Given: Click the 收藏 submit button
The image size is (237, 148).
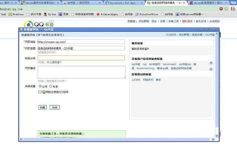Looking at the screenshot, I should 42,107.
